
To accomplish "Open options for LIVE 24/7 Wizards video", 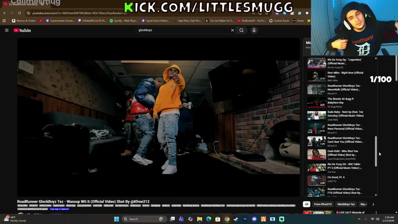I will [x=376, y=213].
